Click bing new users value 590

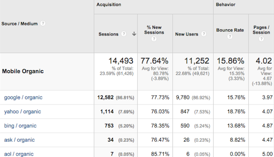[185, 126]
